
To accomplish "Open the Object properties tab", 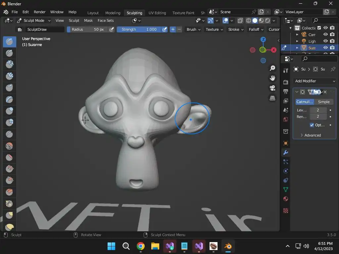I will [286, 143].
